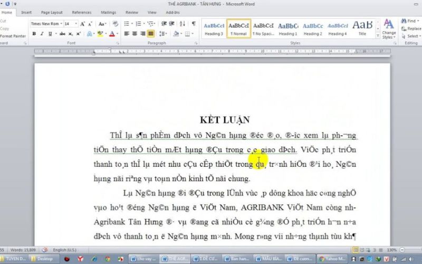Viewport: 422px width, 264px height.
Task: Click proofing errors icon in status bar
Action: (45, 250)
